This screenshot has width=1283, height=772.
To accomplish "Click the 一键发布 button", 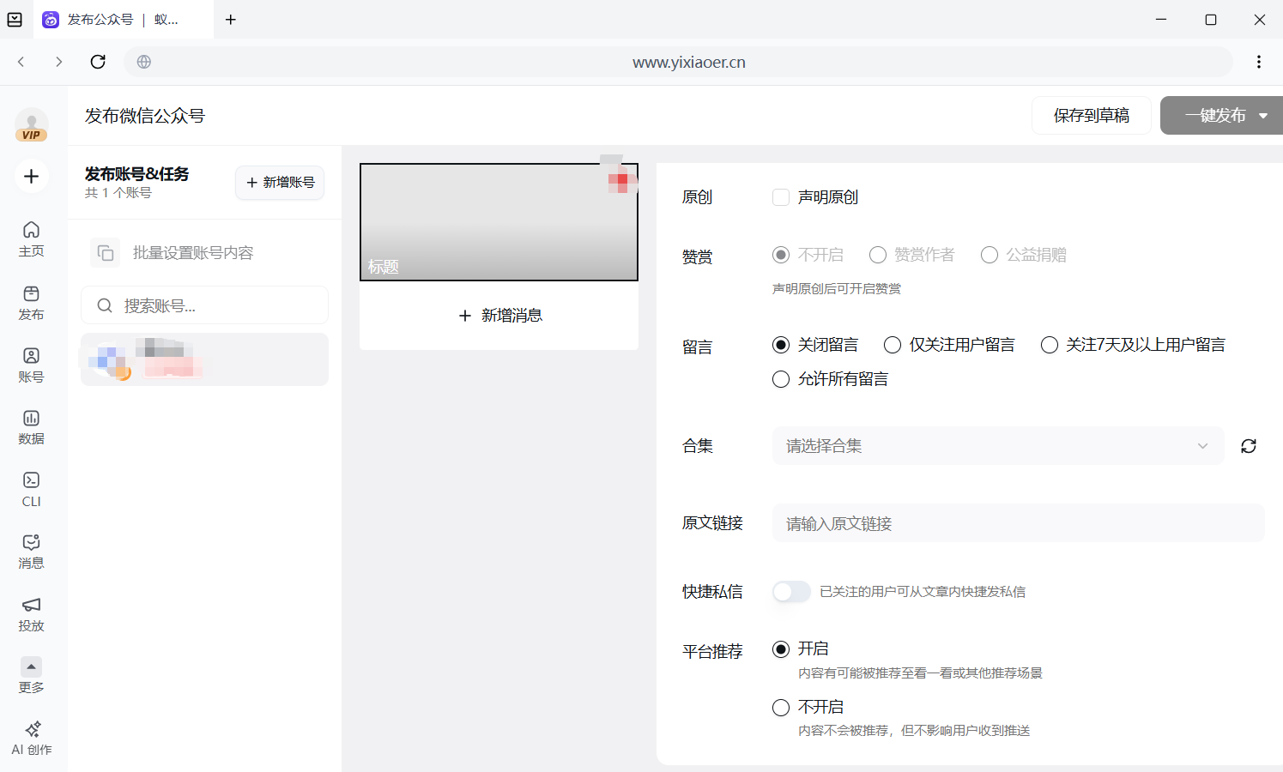I will (x=1214, y=115).
